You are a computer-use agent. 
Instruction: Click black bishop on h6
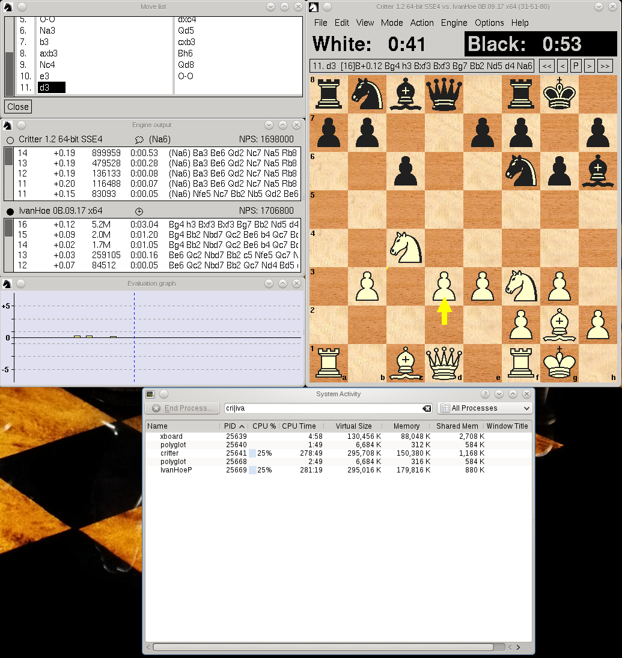point(597,171)
